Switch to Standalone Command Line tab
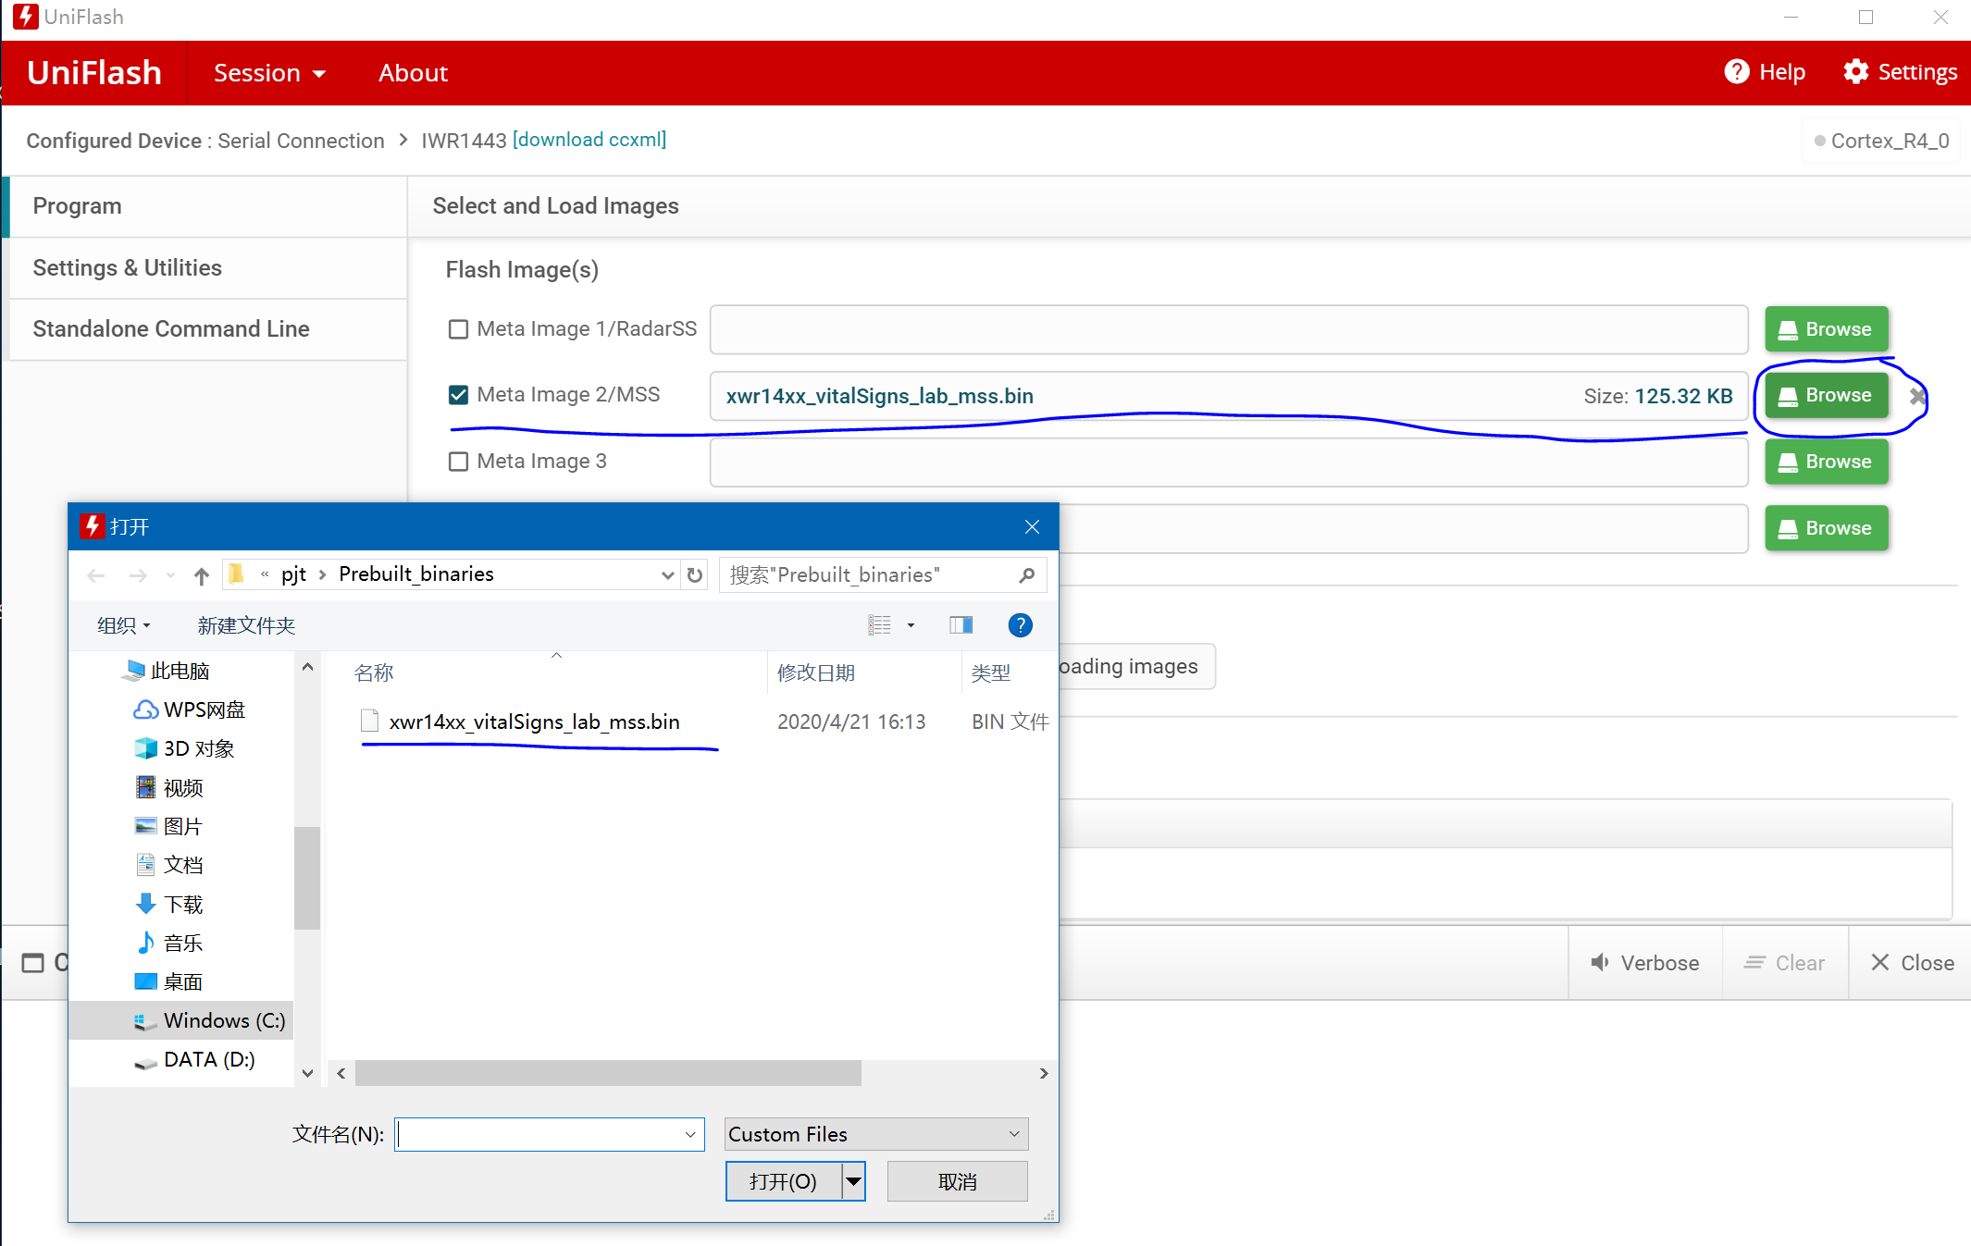This screenshot has width=1971, height=1246. point(207,329)
